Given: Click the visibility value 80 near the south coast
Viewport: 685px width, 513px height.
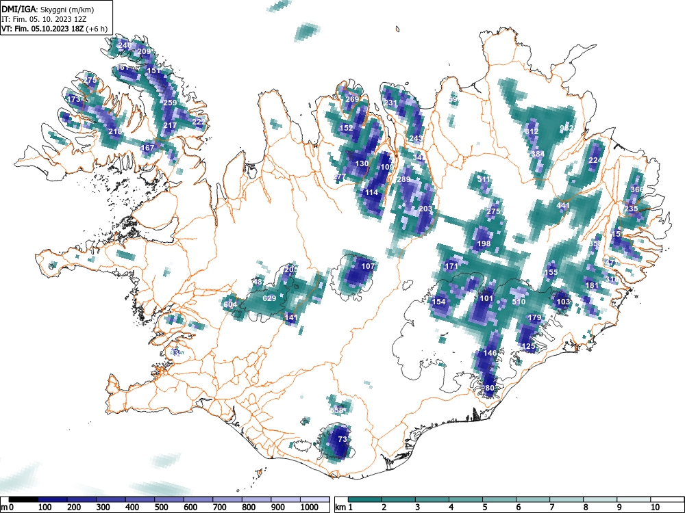Looking at the screenshot, I should pos(490,388).
